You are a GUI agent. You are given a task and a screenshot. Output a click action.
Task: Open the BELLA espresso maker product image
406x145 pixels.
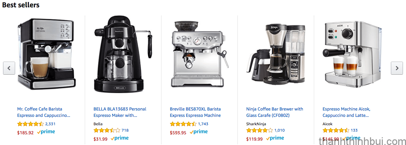(123, 54)
